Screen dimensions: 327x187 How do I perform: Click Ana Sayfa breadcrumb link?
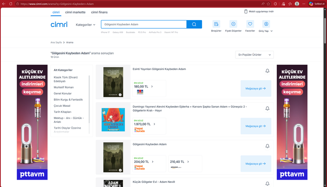[x=56, y=43]
